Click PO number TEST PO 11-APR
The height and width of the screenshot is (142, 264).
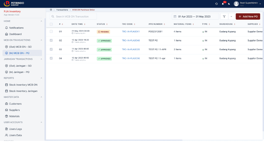click(157, 49)
